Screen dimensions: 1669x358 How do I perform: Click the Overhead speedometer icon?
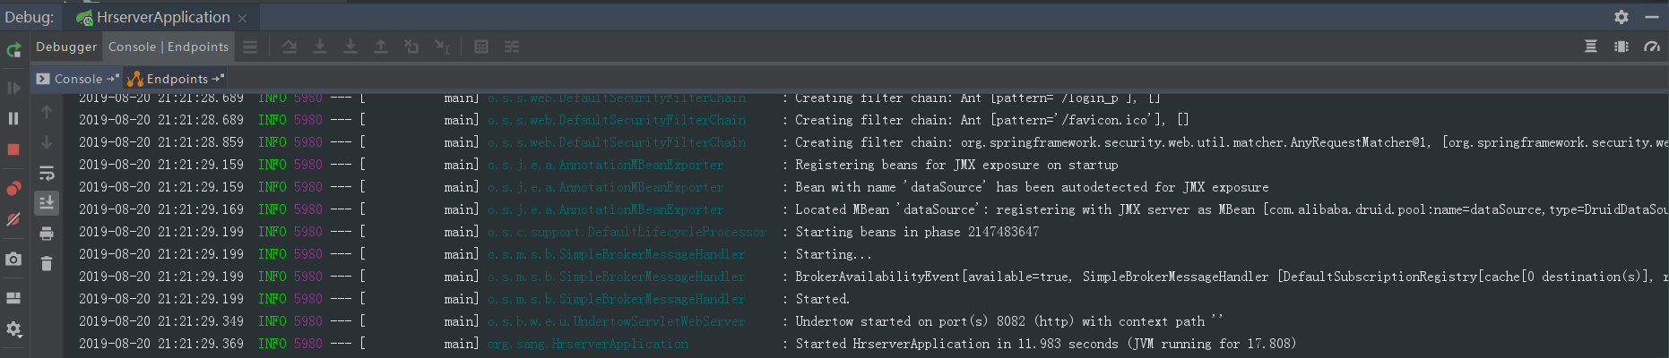pyautogui.click(x=1652, y=47)
